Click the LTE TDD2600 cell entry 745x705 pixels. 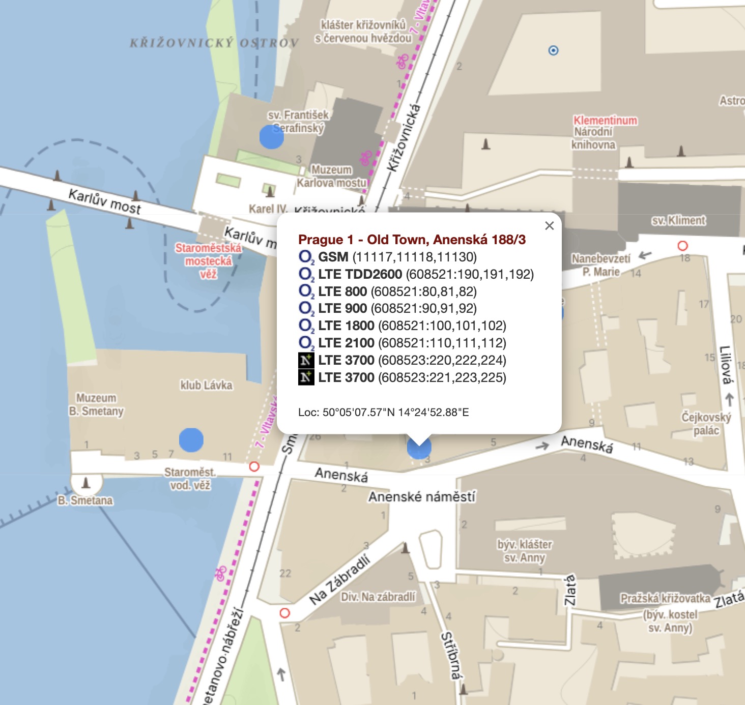[x=426, y=274]
